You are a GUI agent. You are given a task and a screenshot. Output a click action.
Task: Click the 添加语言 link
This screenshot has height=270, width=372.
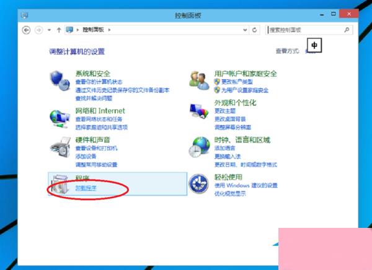point(225,148)
